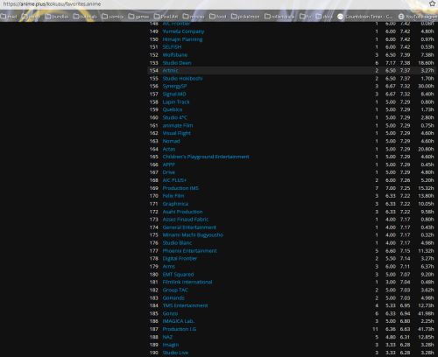The width and height of the screenshot is (438, 357).
Task: Open the GoHands studio link
Action: (x=173, y=297)
